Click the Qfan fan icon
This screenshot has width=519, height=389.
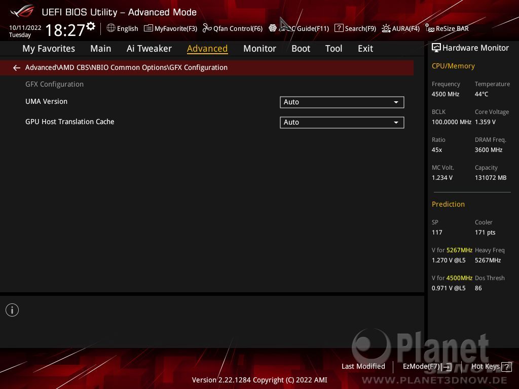coord(207,28)
